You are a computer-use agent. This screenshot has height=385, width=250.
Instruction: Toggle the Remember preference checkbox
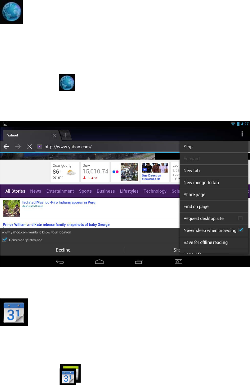(x=5, y=240)
